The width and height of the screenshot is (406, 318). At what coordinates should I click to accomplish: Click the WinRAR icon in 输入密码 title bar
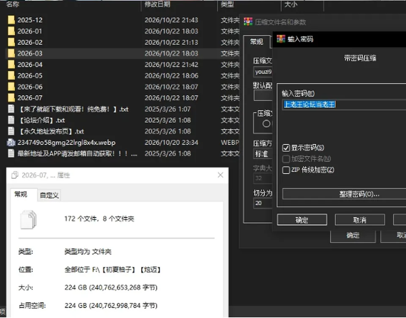(281, 39)
